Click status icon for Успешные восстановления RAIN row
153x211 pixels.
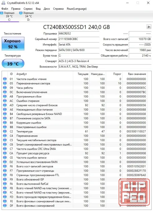(5, 162)
